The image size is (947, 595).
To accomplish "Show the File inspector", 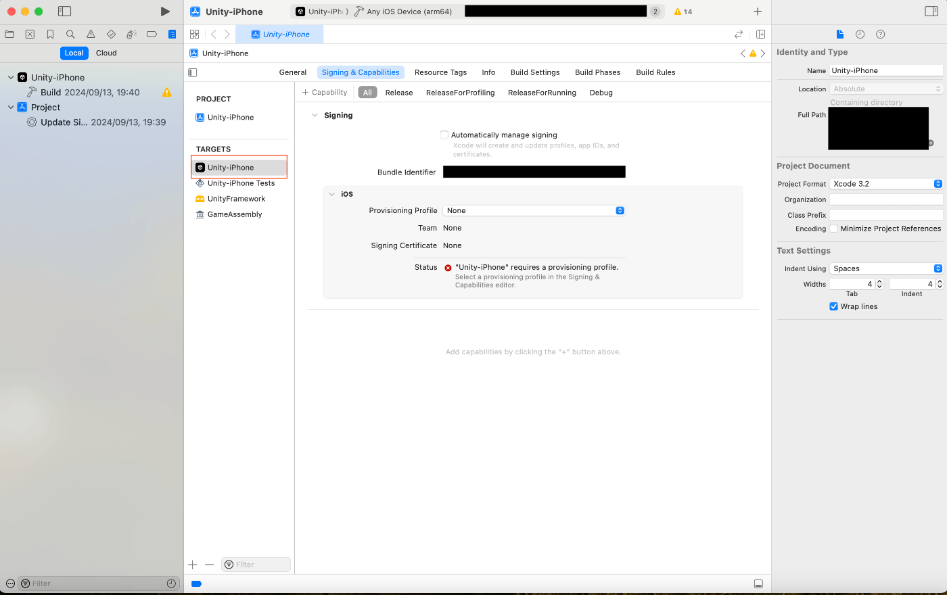I will pyautogui.click(x=839, y=34).
